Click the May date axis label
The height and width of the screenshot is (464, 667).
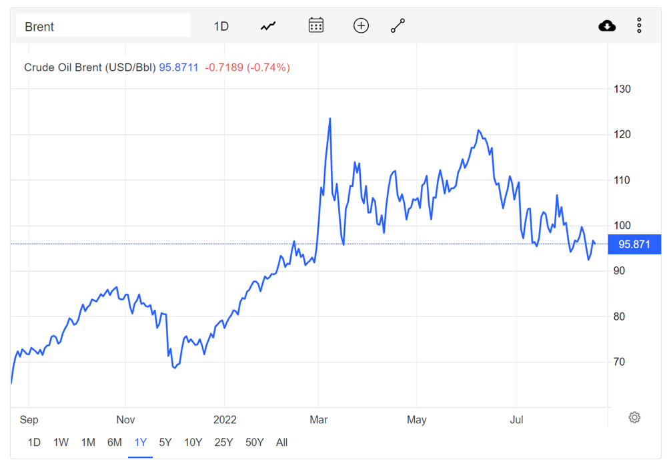click(x=416, y=420)
